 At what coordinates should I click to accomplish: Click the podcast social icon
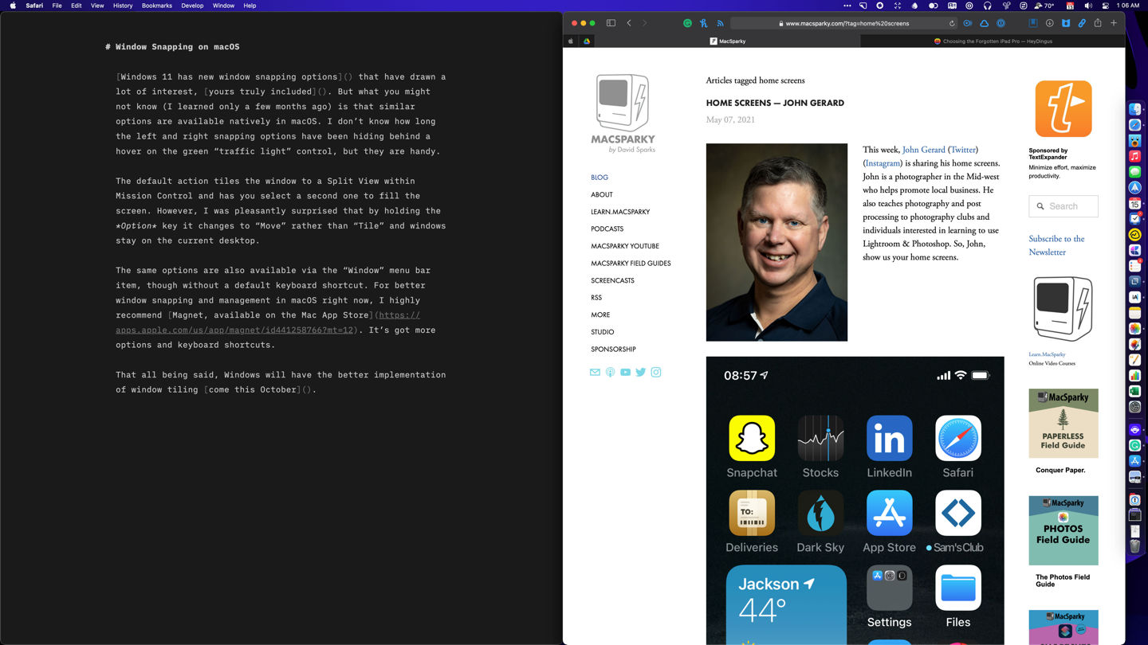click(x=610, y=372)
